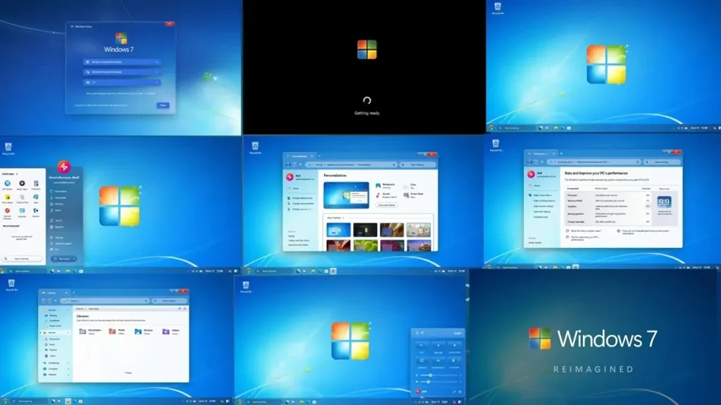This screenshot has height=405, width=721.
Task: Click New library in Libraries toolbar
Action: 94,309
